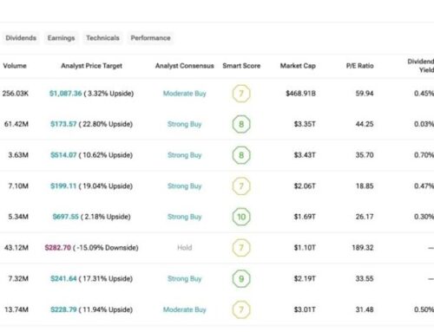Open the Performance tab
Image resolution: width=434 pixels, height=332 pixels.
[150, 38]
